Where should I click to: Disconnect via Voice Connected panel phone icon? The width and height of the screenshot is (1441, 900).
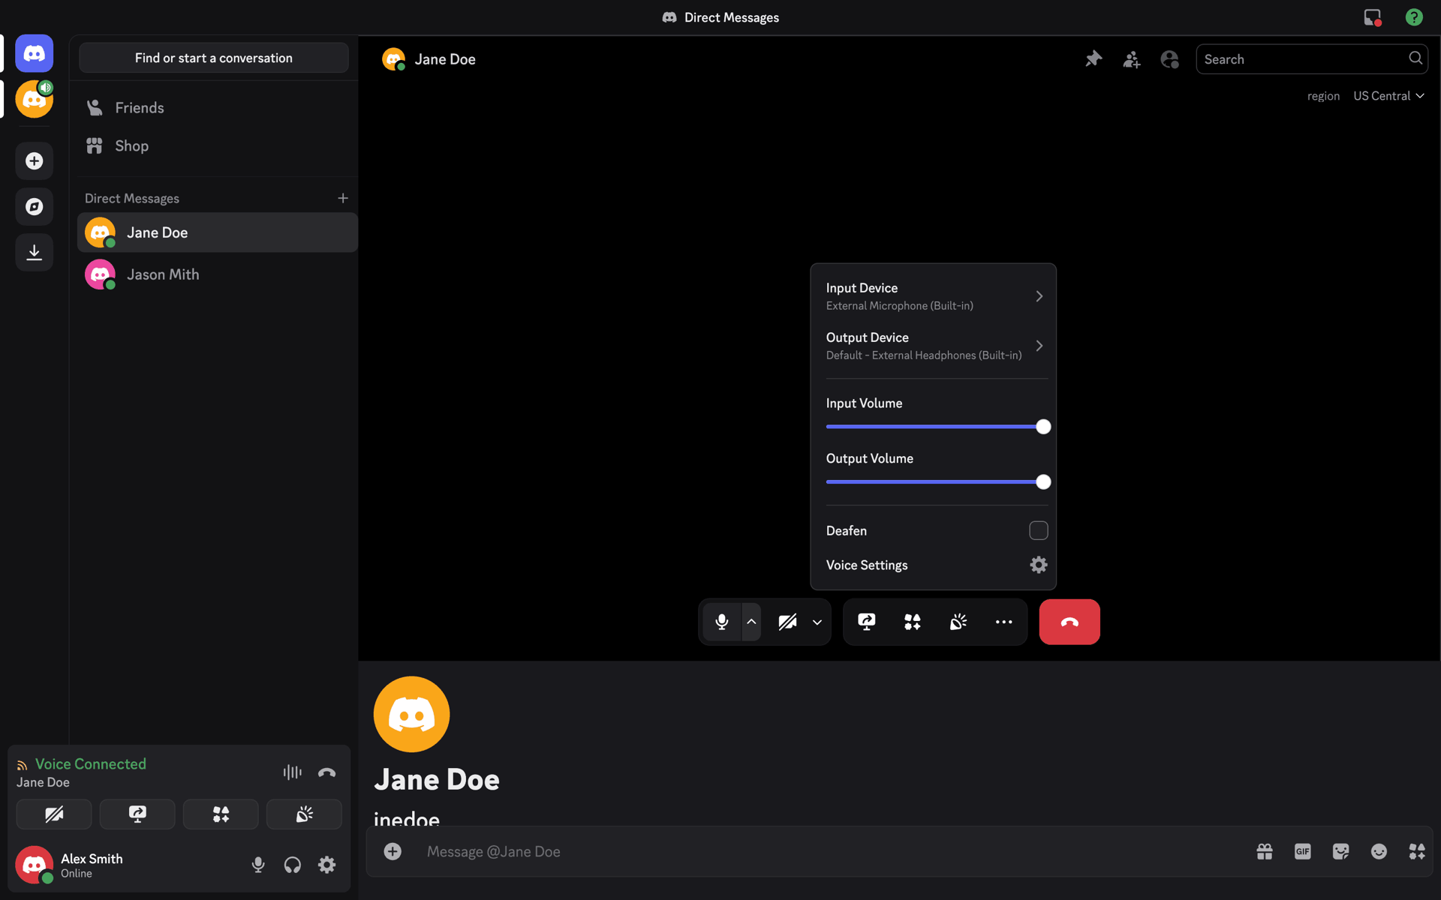coord(326,772)
